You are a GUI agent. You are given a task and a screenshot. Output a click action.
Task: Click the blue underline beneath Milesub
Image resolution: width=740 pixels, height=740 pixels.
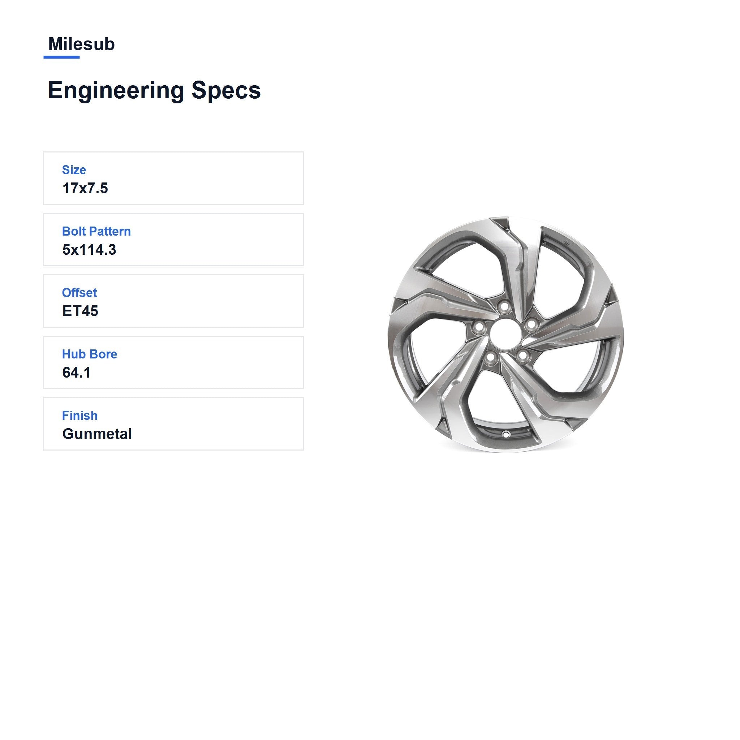coord(62,57)
